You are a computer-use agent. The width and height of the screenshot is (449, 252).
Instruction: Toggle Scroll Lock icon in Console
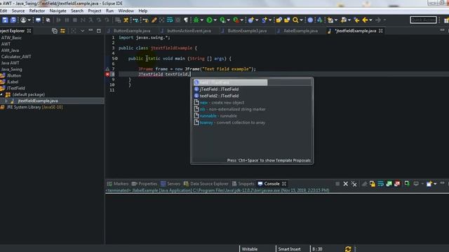pos(373,183)
